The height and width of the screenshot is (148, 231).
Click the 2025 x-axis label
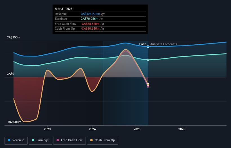pyautogui.click(x=137, y=129)
